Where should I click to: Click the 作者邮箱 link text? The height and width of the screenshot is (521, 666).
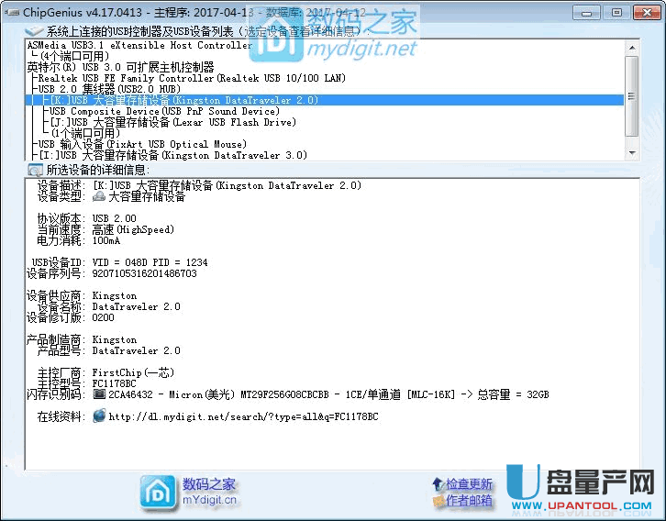(469, 500)
